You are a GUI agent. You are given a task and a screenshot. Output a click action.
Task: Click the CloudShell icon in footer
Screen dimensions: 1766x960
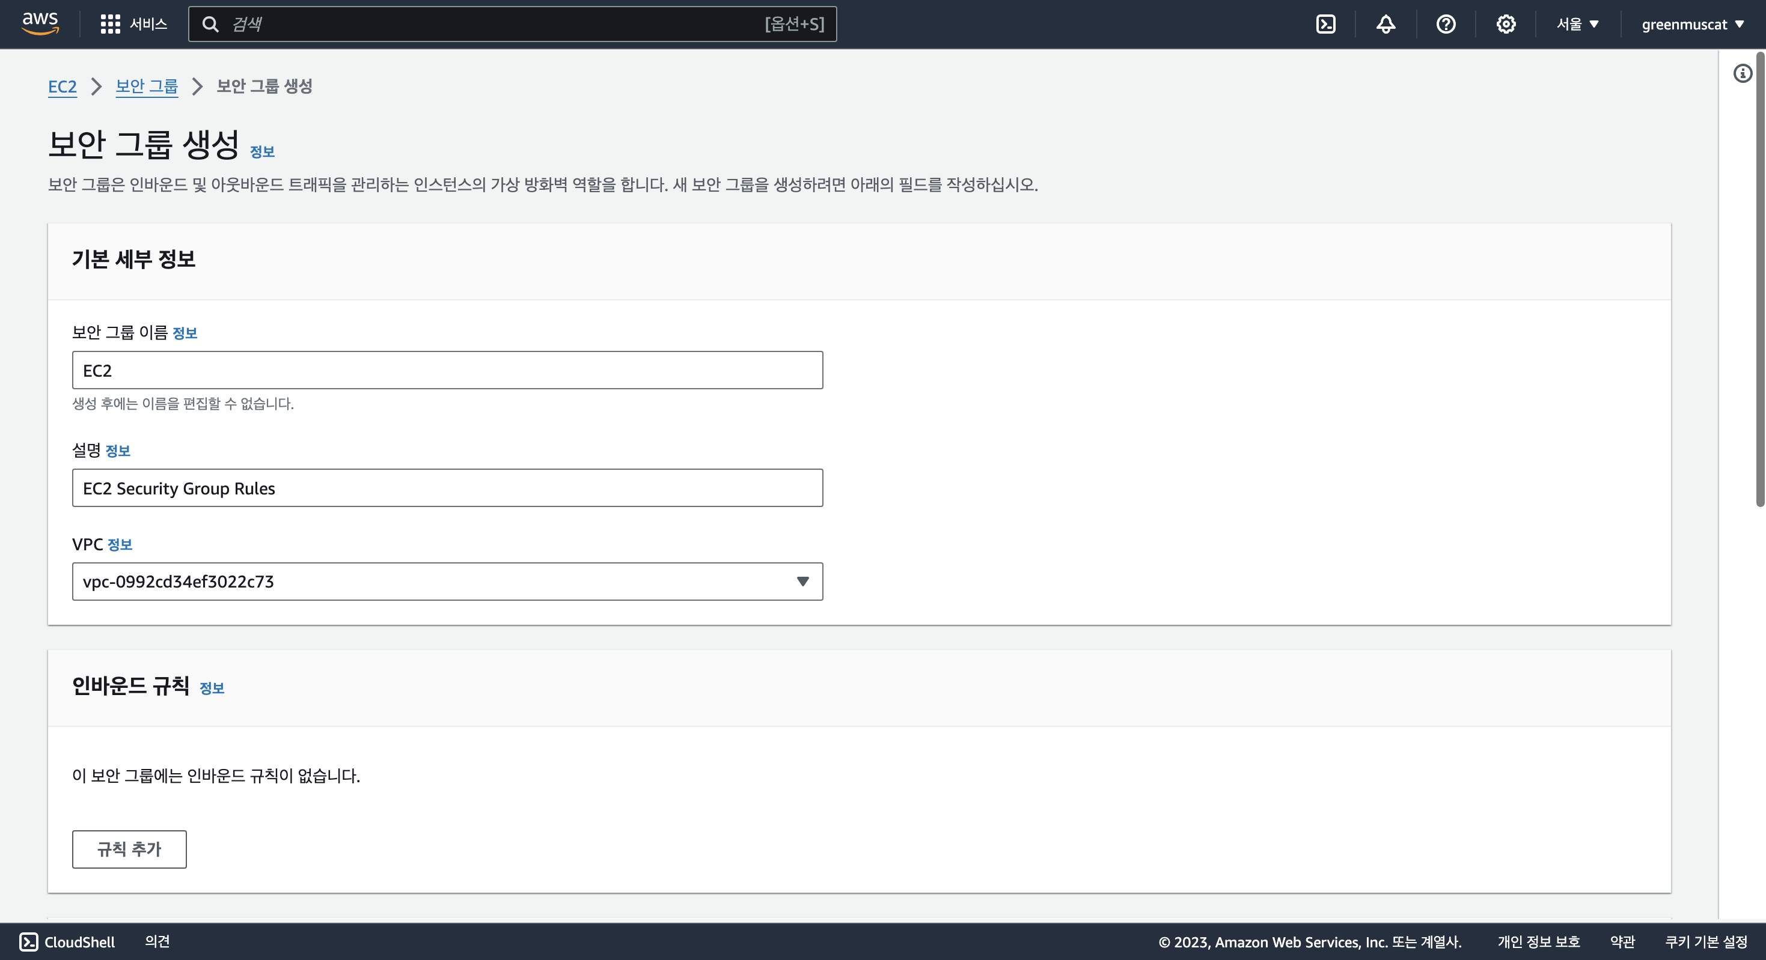[x=29, y=941]
